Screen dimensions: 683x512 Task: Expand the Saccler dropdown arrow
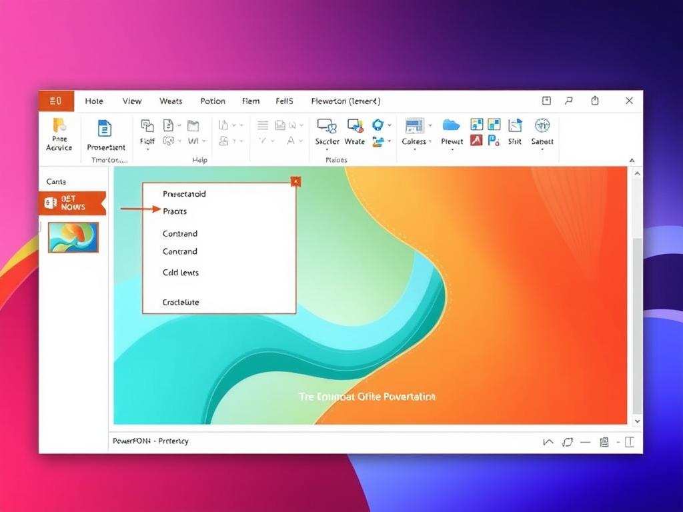pos(327,150)
